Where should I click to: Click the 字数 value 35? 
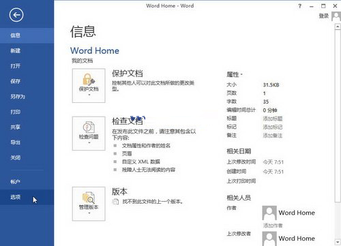click(266, 102)
